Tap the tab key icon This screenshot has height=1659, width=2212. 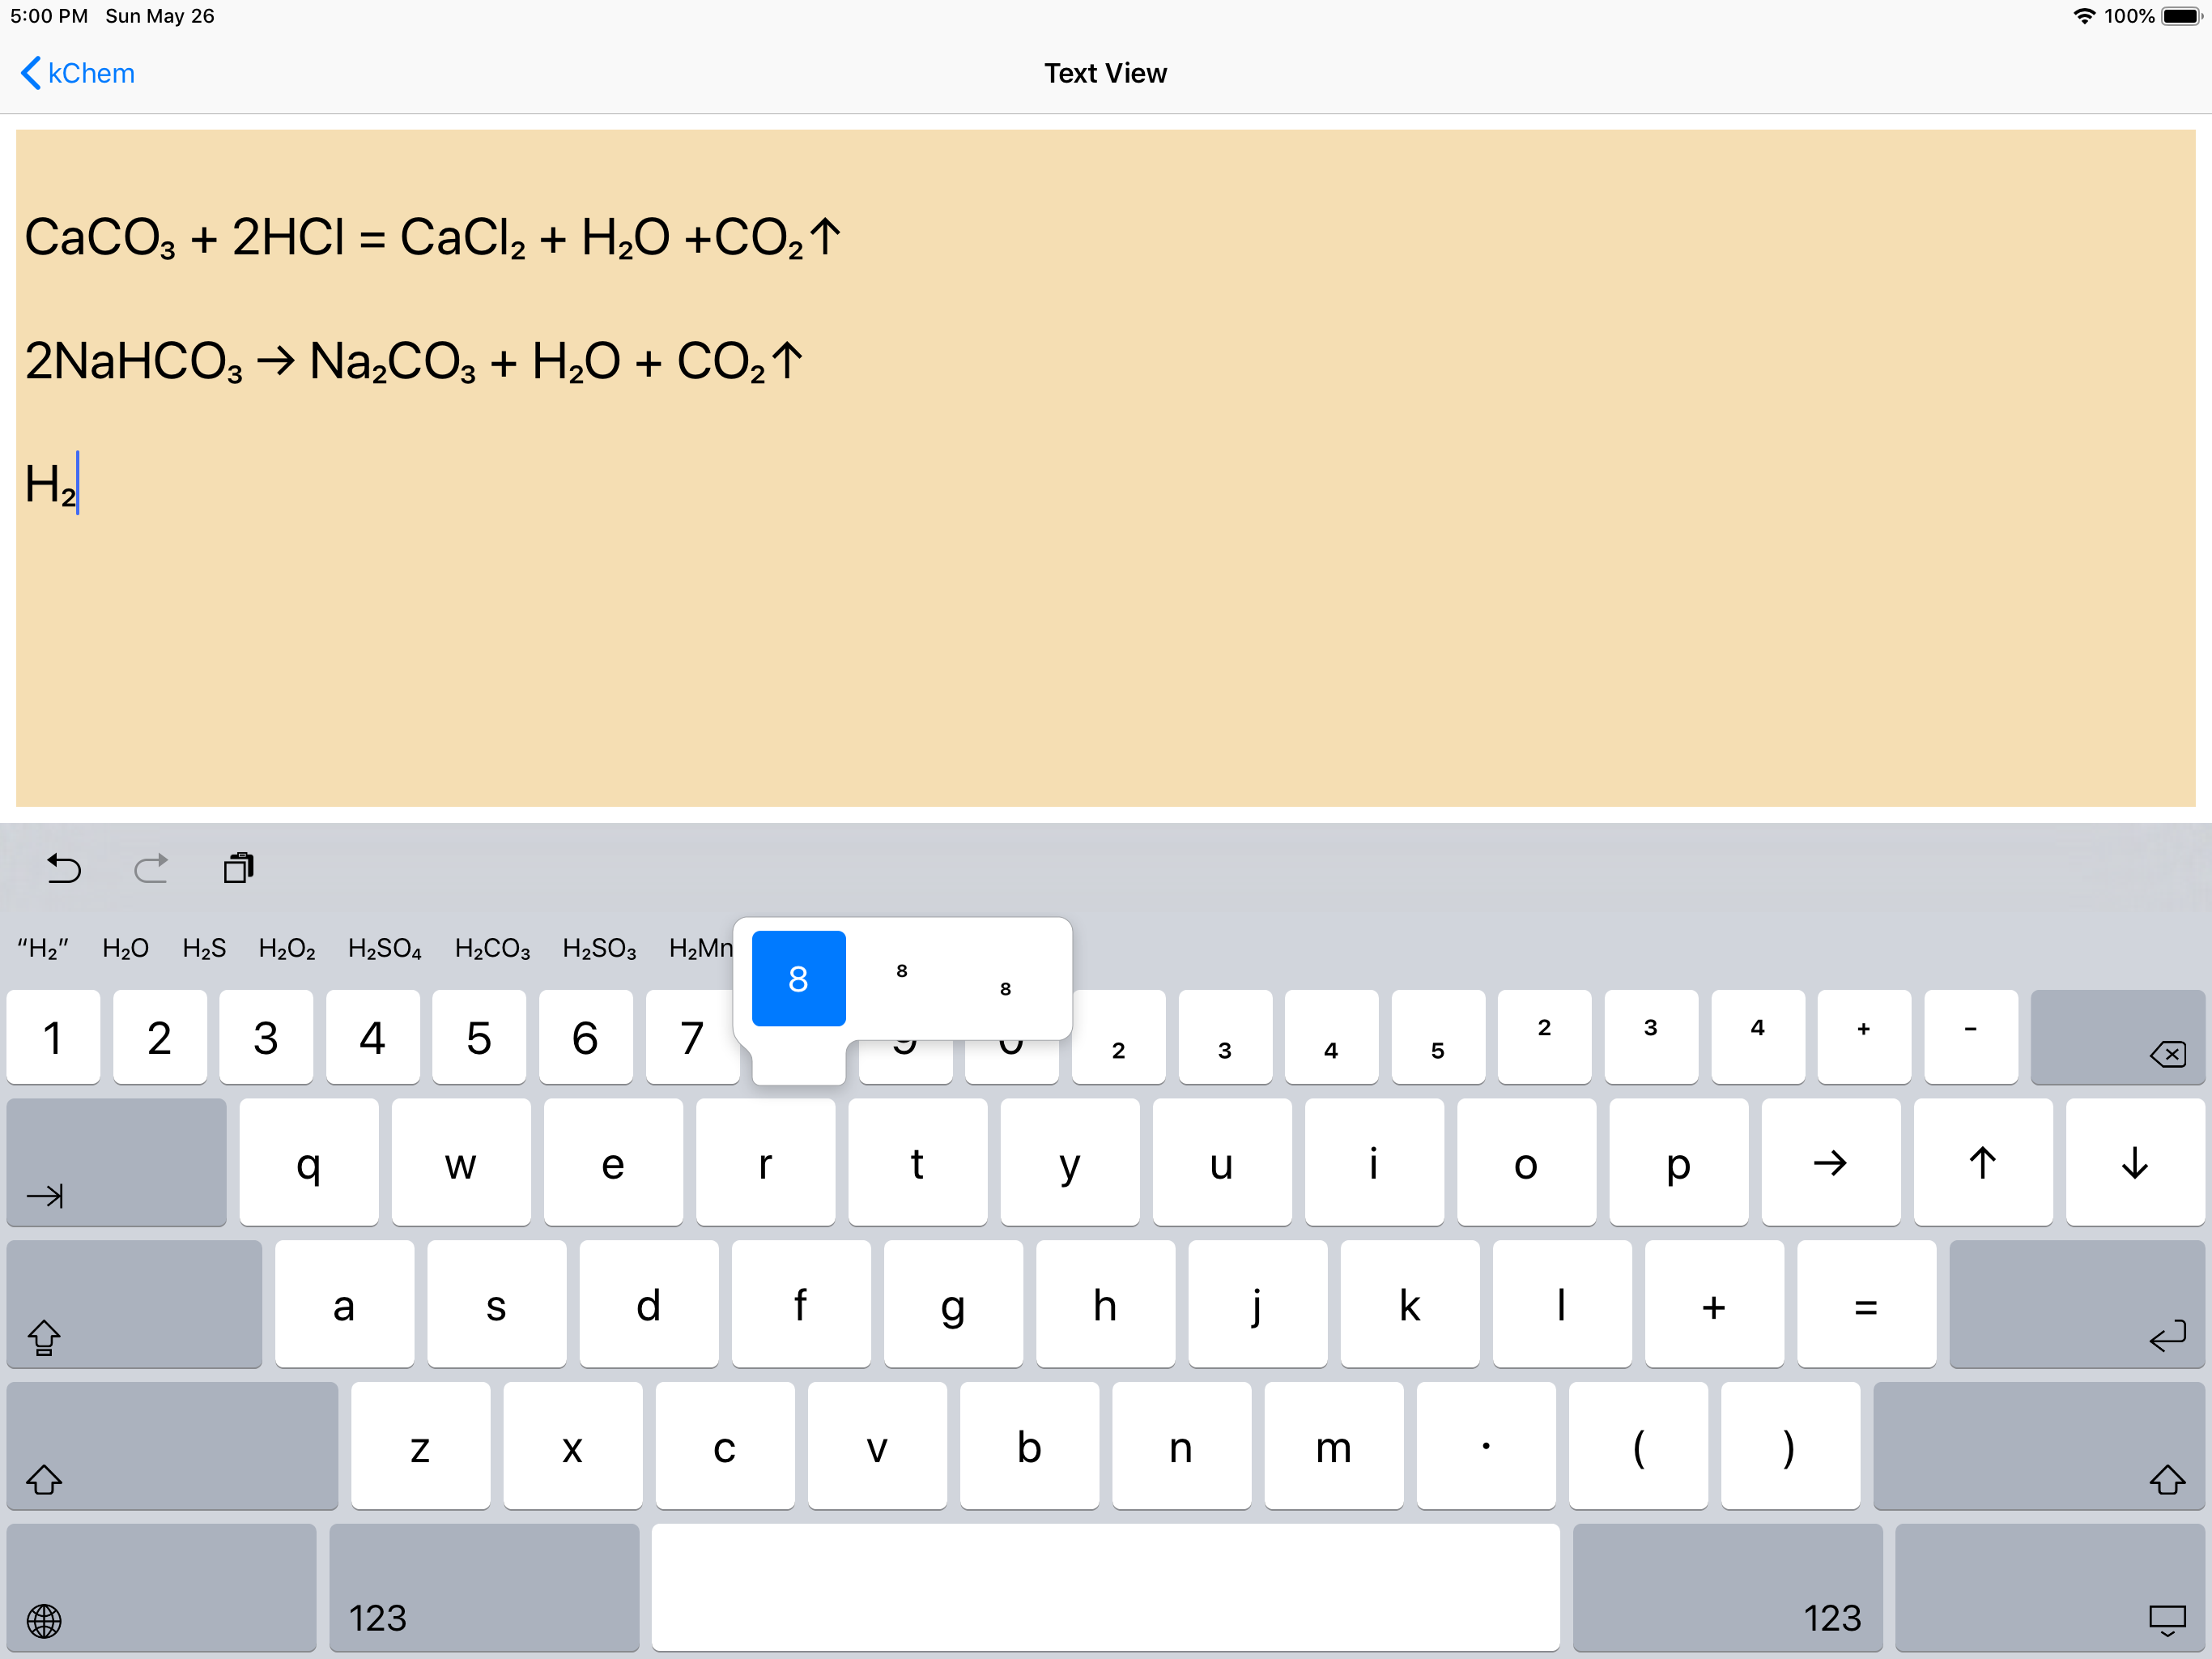(117, 1162)
